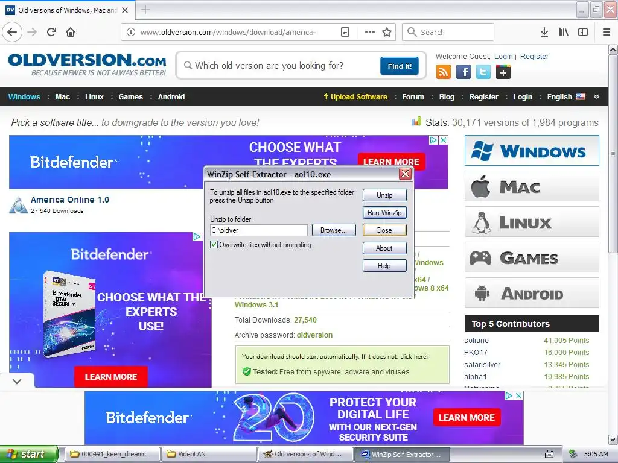
Task: Show site information icon in address bar
Action: [131, 32]
